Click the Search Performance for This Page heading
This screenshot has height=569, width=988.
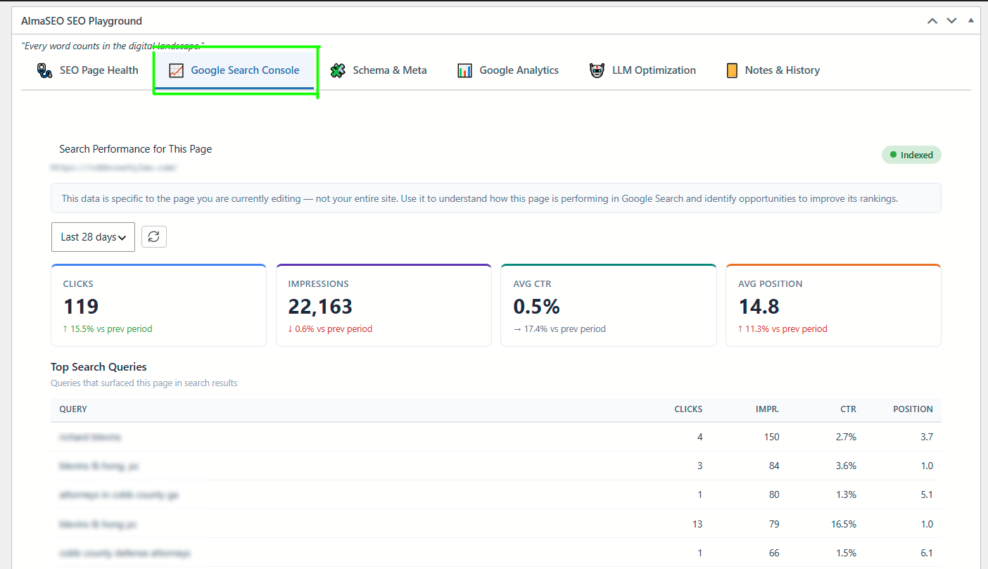tap(136, 149)
